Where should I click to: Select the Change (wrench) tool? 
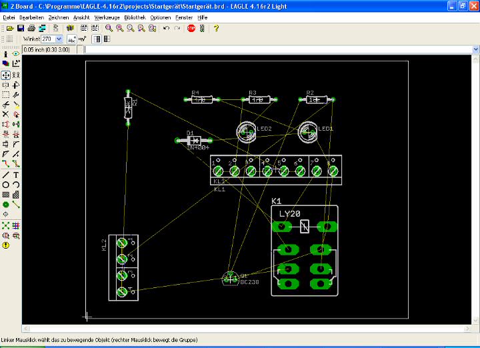point(16,95)
